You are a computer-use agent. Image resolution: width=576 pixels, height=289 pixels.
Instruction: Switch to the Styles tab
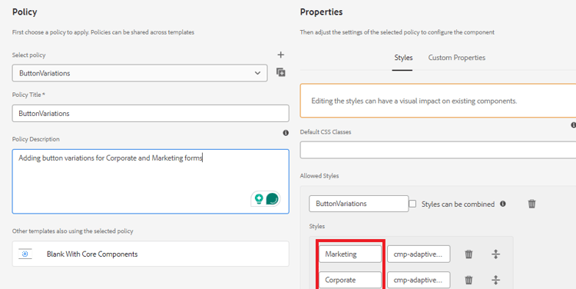(x=403, y=58)
